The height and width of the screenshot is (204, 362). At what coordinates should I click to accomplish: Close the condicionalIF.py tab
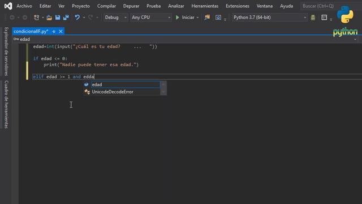click(61, 32)
